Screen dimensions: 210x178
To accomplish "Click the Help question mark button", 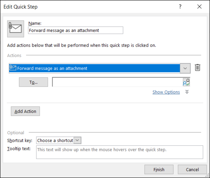I will 180,7.
